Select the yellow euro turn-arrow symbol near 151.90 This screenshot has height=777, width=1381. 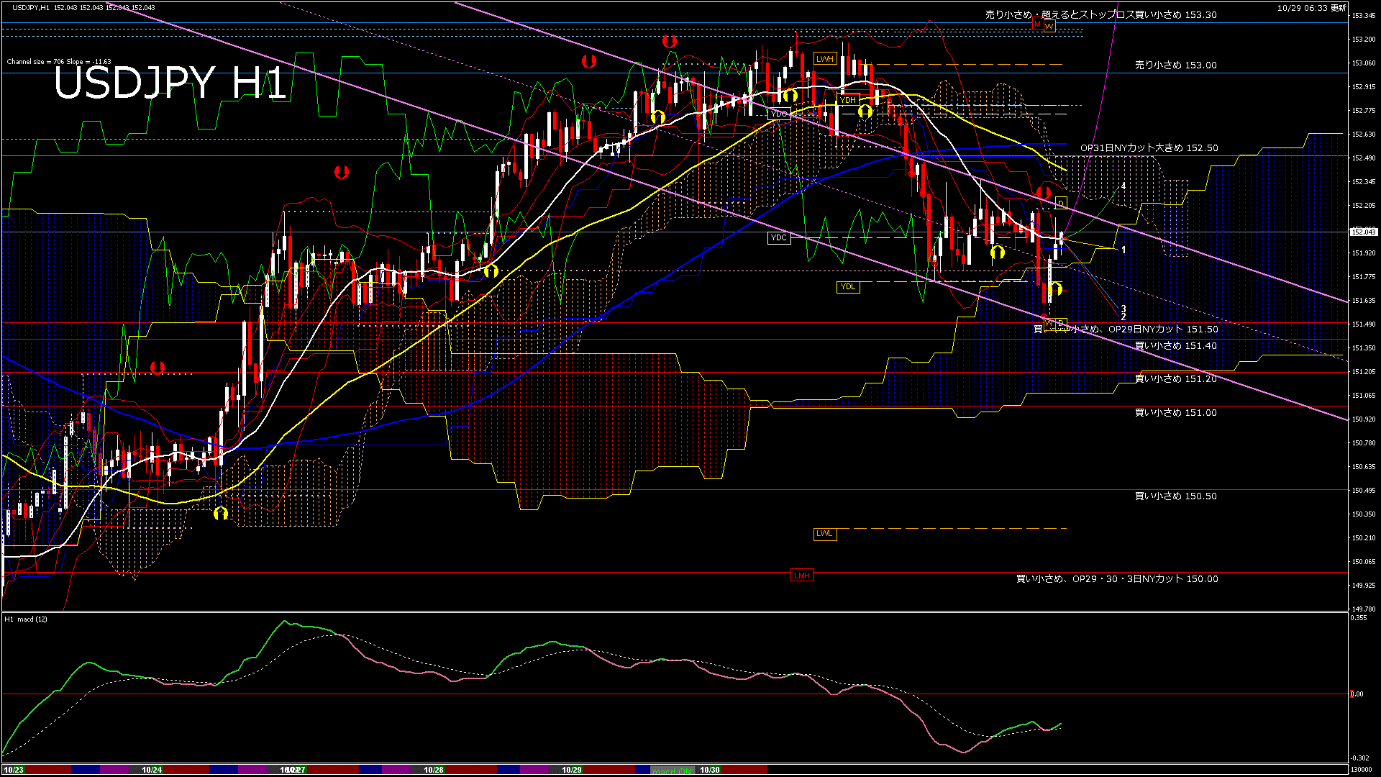[x=997, y=253]
